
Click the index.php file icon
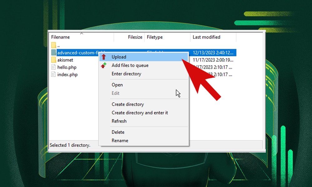(54, 75)
